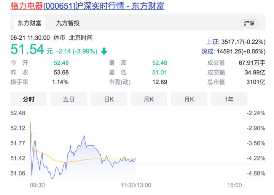The width and height of the screenshot is (274, 195).
Task: Click the blue price line peak
Action: (x=84, y=136)
